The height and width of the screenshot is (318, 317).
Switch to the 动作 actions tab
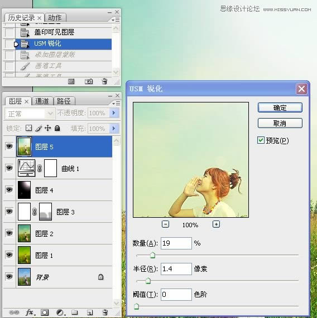55,18
